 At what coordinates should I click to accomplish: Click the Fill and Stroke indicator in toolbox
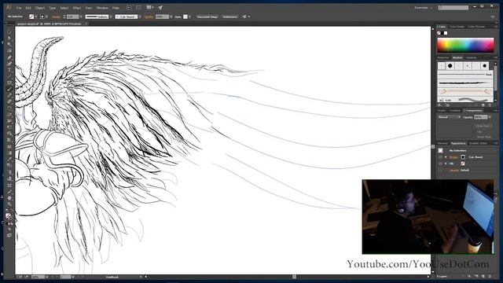9,217
